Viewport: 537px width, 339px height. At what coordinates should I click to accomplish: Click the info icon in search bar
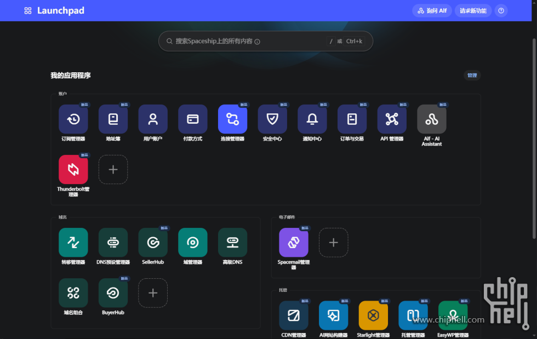pos(257,42)
